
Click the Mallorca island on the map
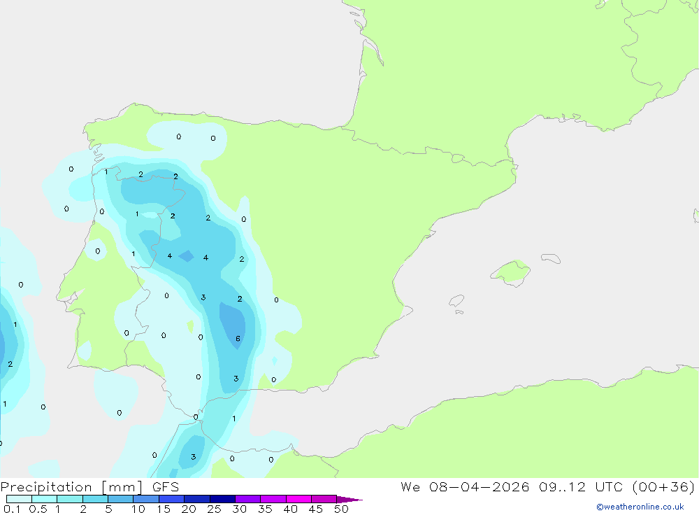pyautogui.click(x=511, y=272)
